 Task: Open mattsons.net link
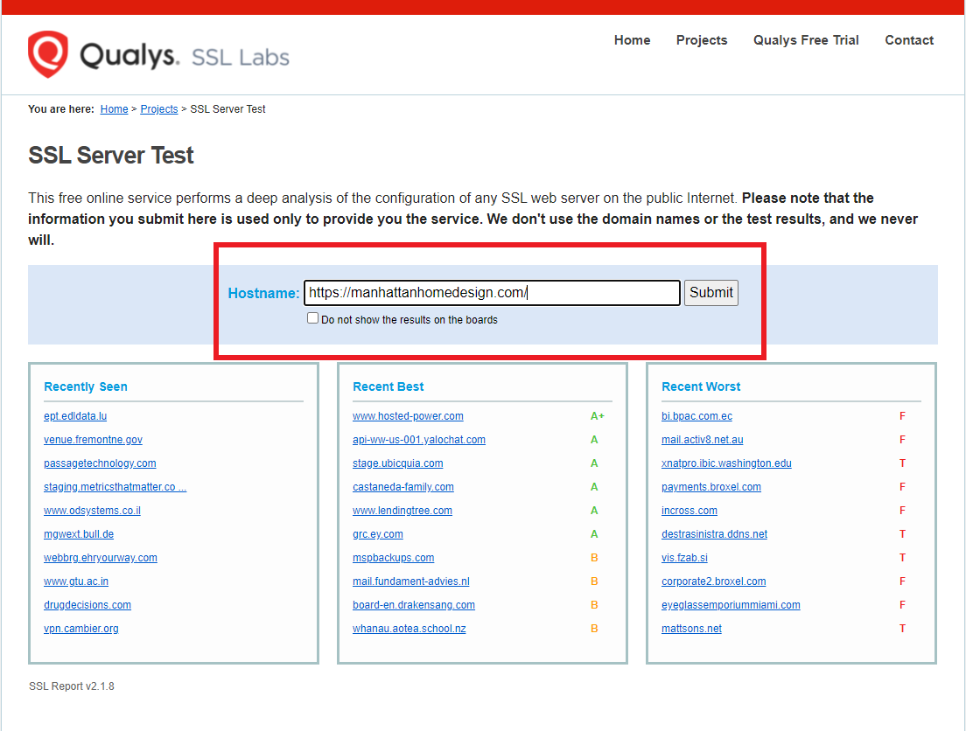[x=691, y=629]
